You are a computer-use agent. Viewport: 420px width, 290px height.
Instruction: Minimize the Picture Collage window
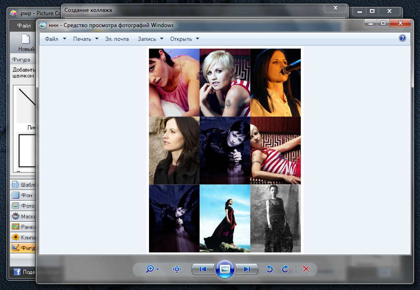[360, 11]
